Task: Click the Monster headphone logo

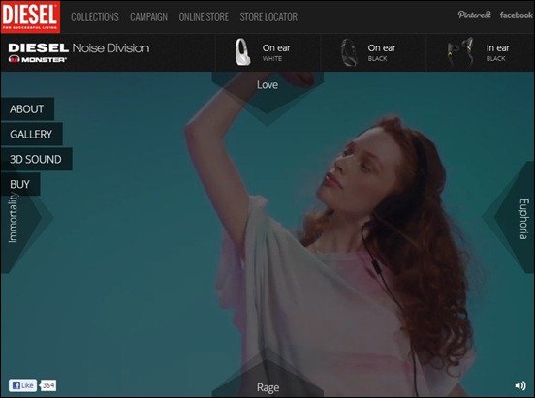Action: point(38,59)
